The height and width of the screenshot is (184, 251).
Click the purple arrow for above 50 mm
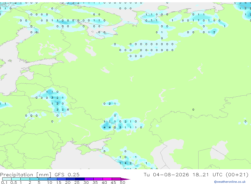[125, 179]
